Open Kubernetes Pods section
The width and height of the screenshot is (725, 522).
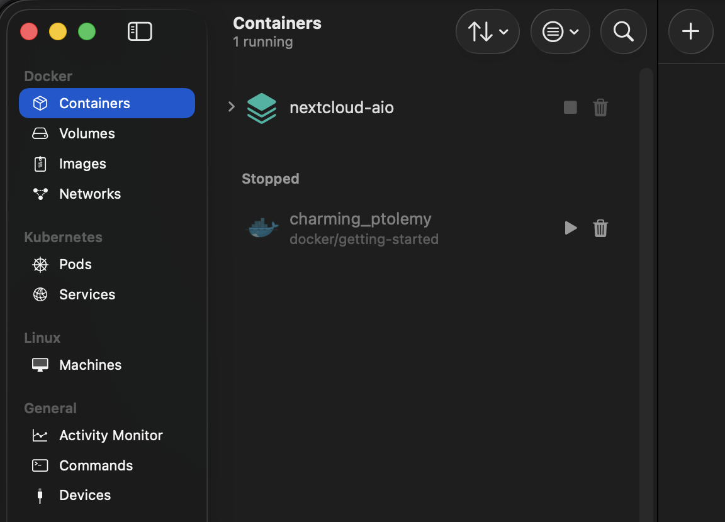pyautogui.click(x=107, y=264)
